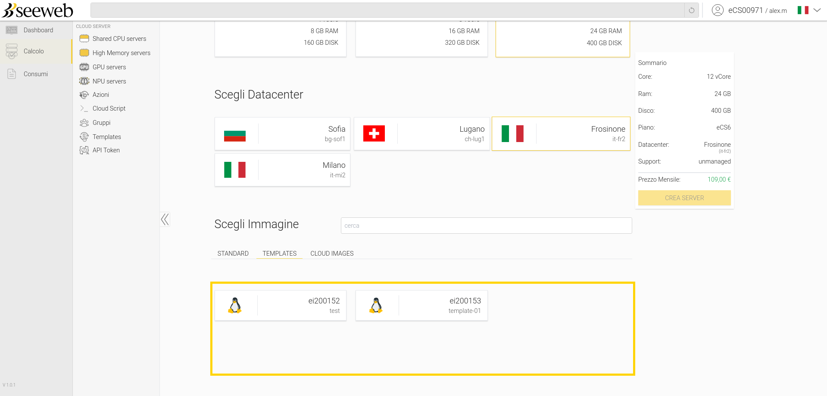Choose the Lugano ch-lug1 datacenter

[422, 134]
